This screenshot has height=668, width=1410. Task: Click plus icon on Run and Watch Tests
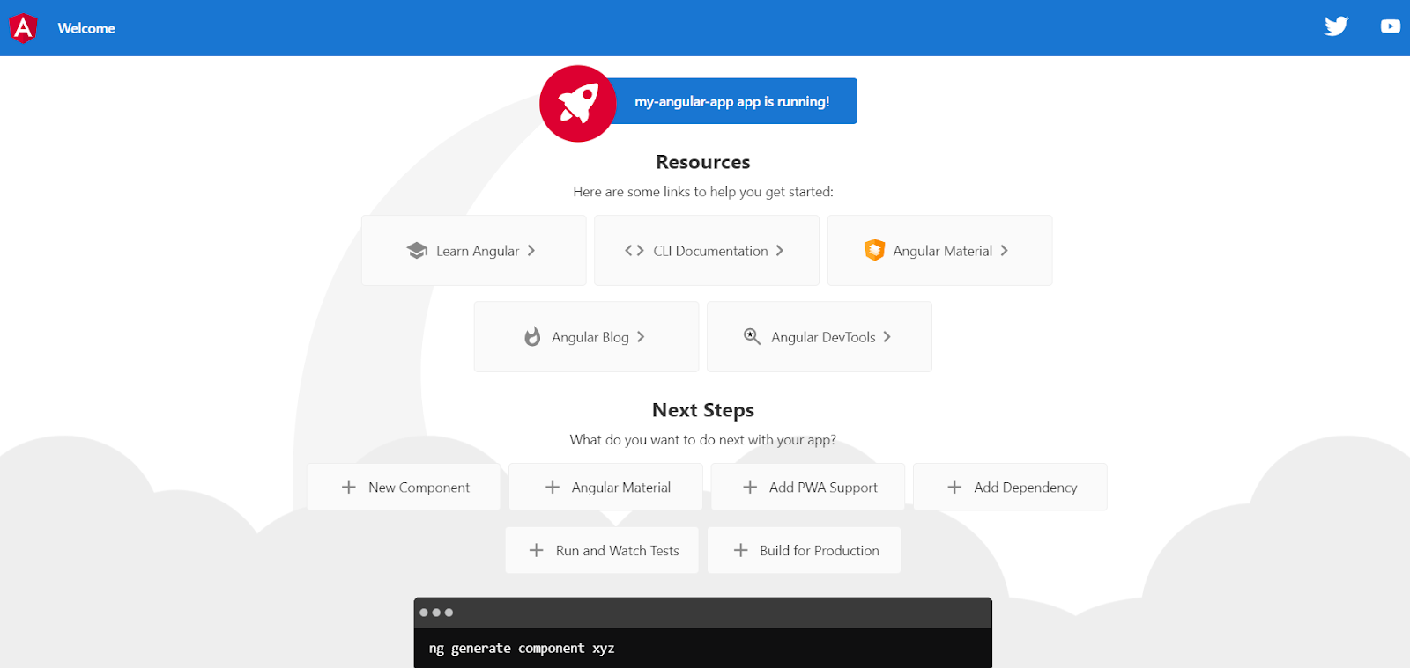[x=536, y=550]
